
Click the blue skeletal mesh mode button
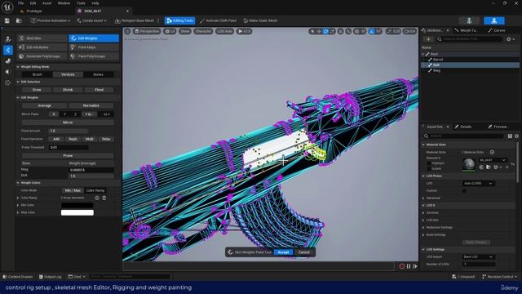(x=494, y=20)
